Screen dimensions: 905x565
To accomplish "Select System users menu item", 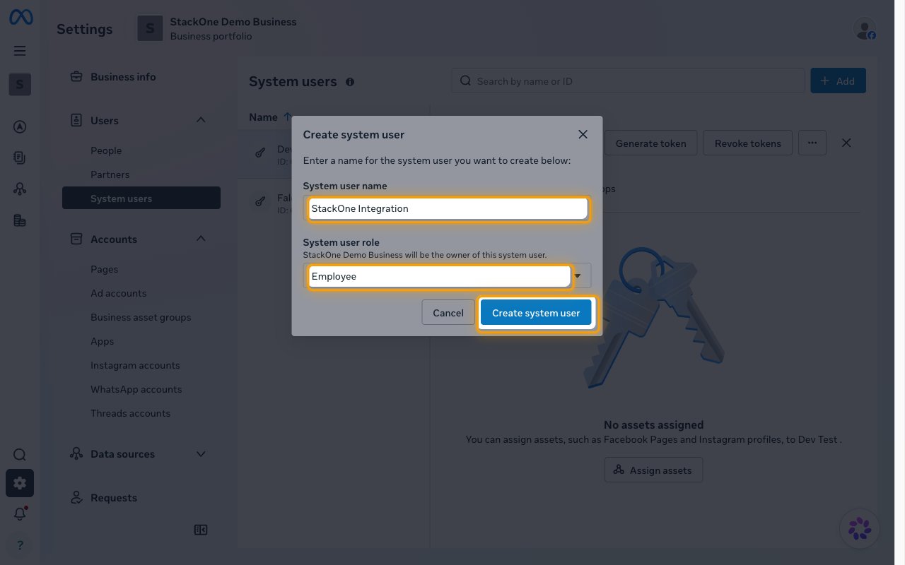I will [141, 198].
